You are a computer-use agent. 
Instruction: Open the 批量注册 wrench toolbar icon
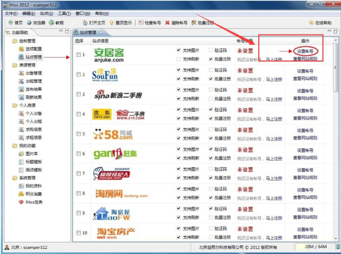point(194,22)
